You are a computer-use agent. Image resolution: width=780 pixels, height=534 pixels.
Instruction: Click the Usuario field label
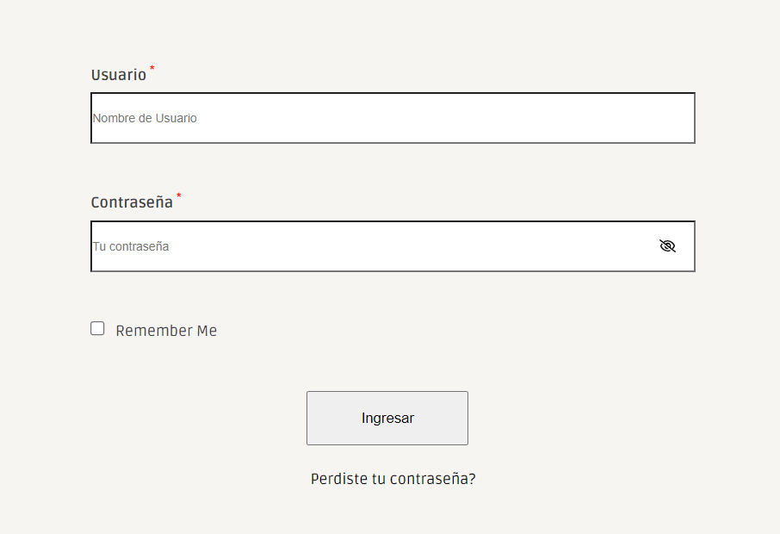pos(119,75)
